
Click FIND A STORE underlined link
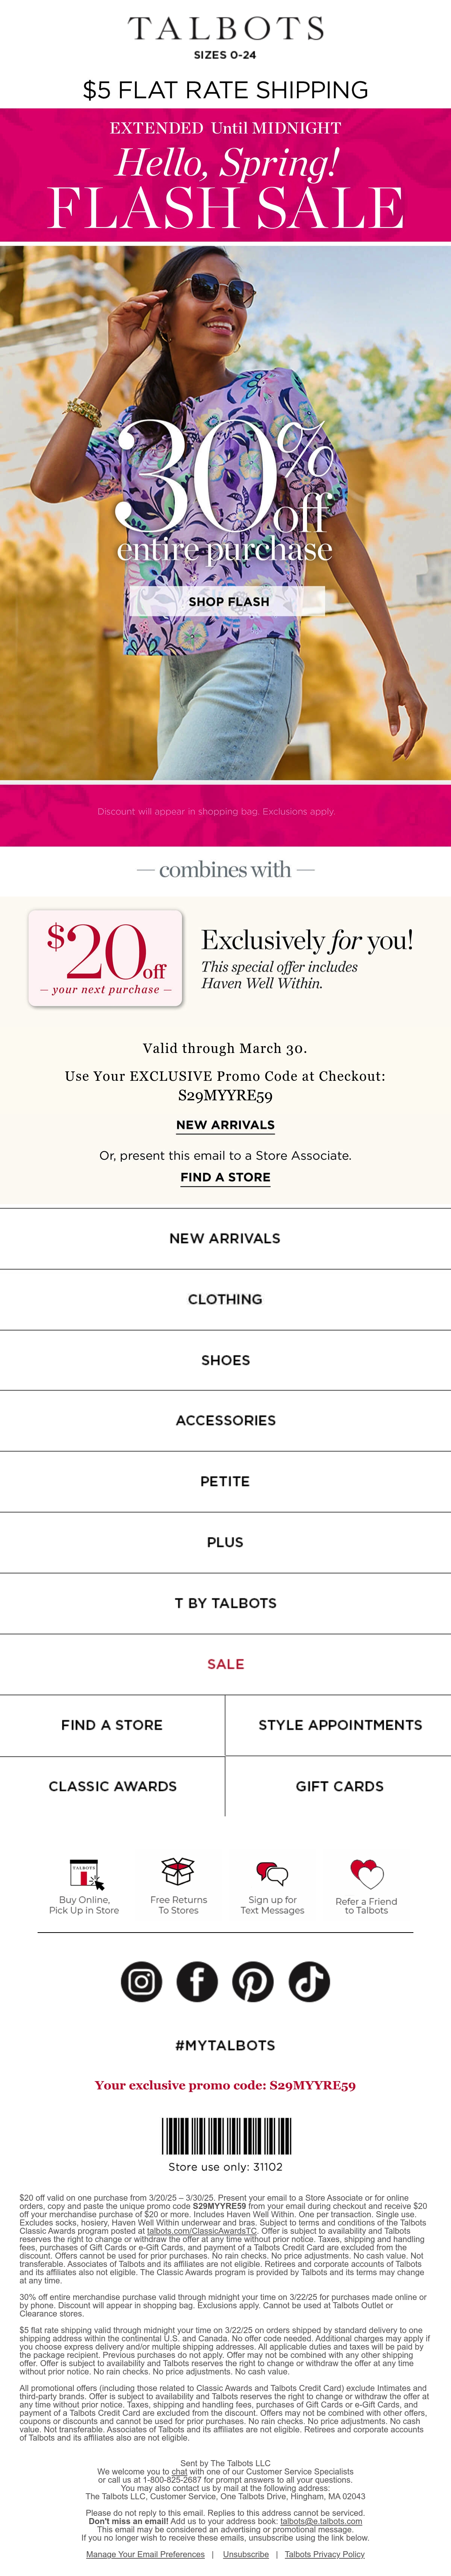point(225,1177)
